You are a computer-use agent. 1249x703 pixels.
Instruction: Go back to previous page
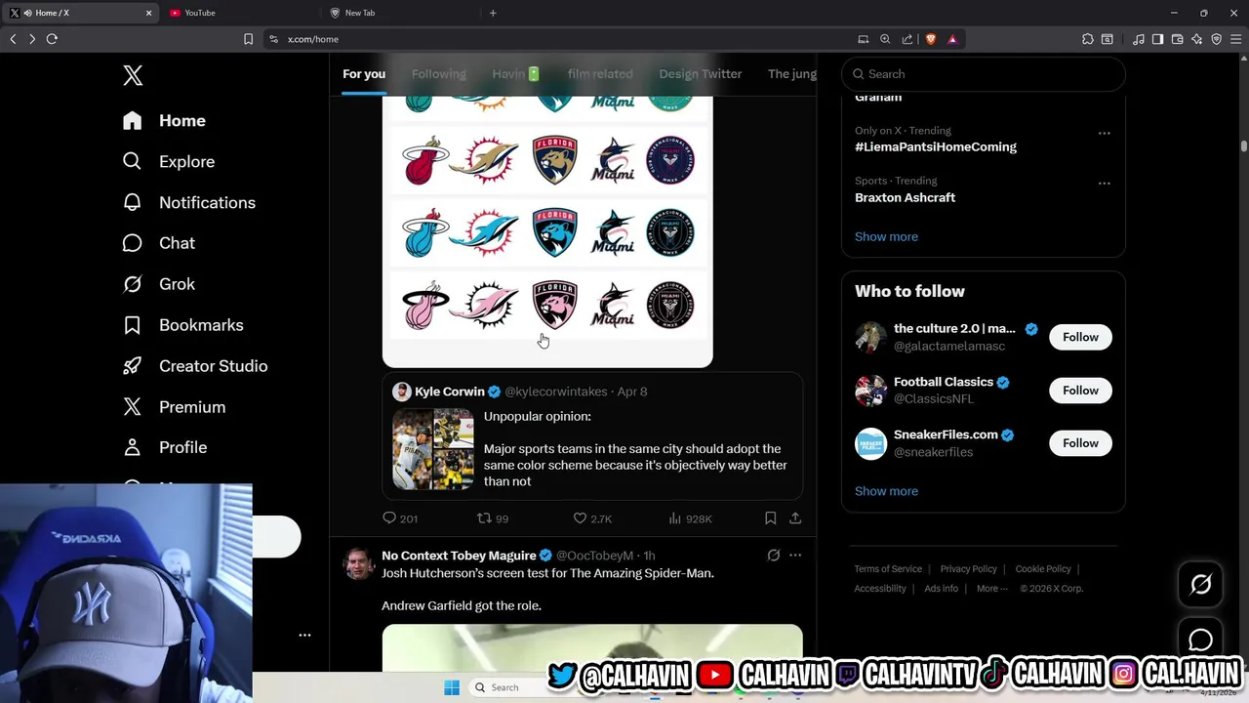tap(13, 39)
